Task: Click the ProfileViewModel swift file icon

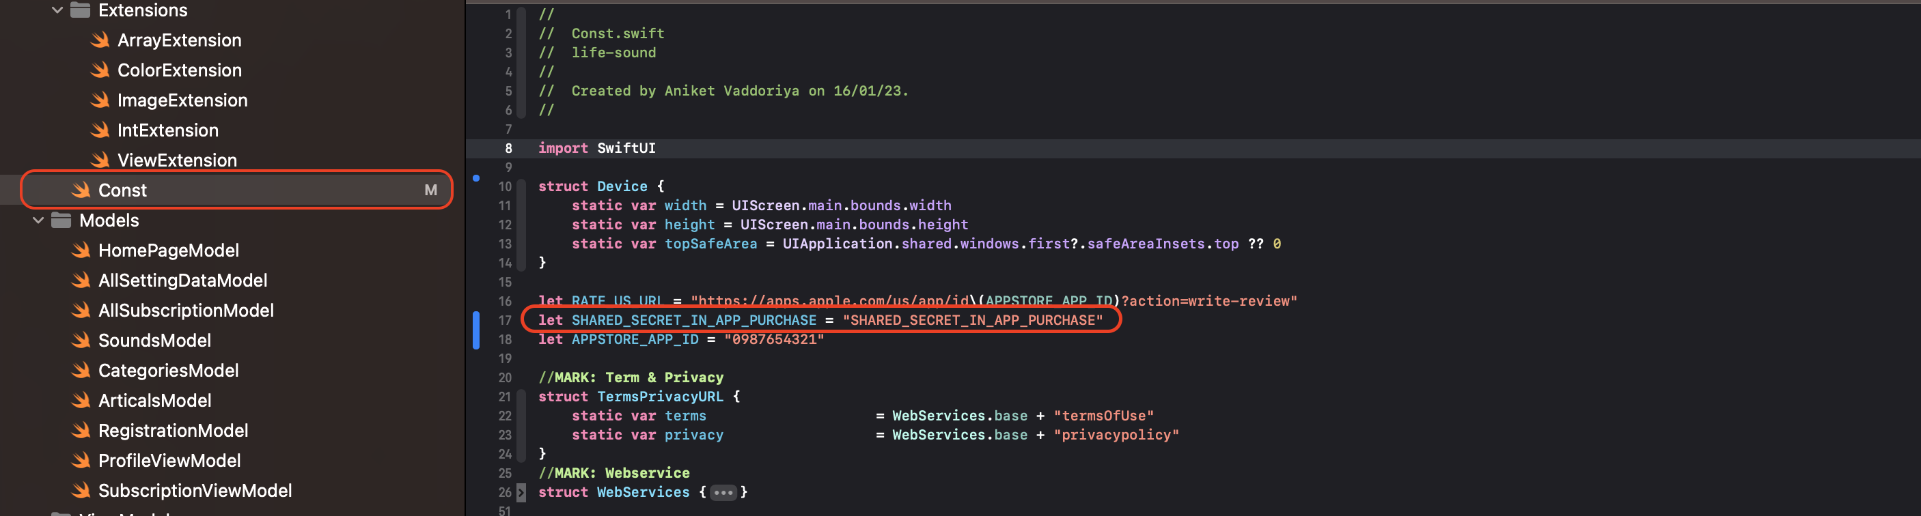Action: (81, 460)
